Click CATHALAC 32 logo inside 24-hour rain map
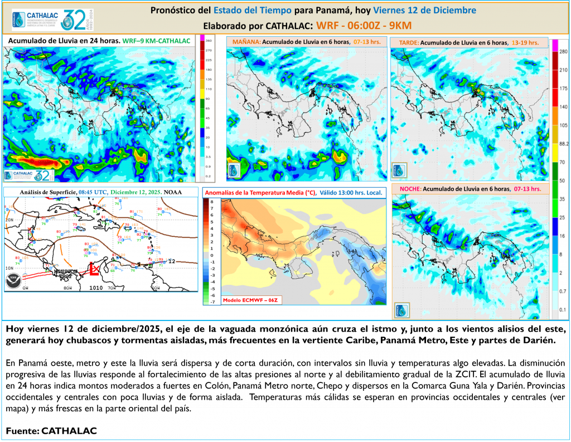Image resolution: width=571 pixels, height=442 pixels. coord(28,176)
